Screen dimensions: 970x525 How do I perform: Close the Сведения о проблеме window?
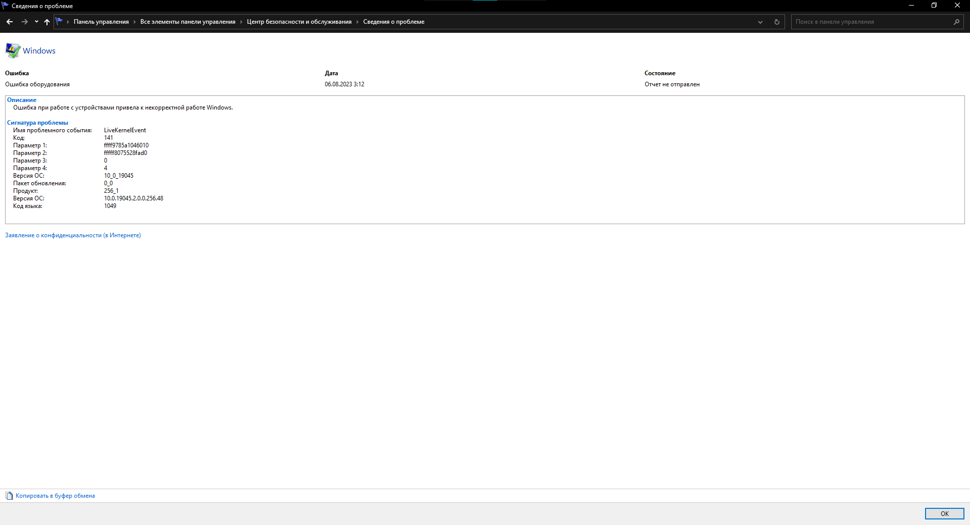[x=957, y=6]
